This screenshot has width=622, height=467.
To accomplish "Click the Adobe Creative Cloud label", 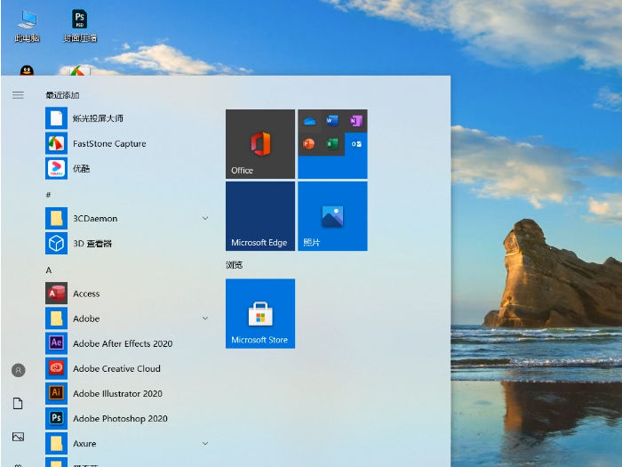I will 116,368.
